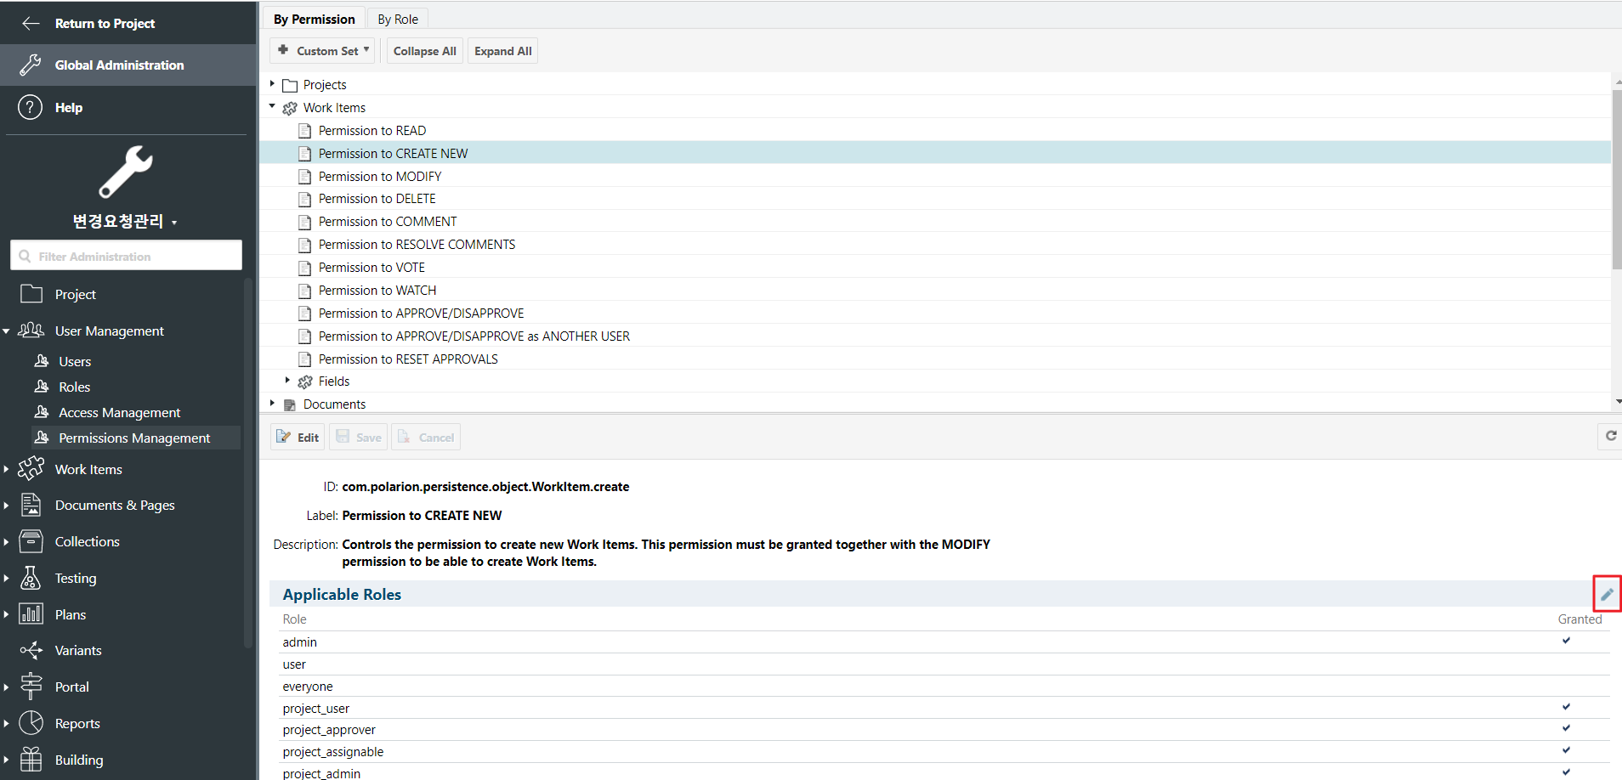The width and height of the screenshot is (1622, 780).
Task: Expand the Fields subtree arrow
Action: point(287,381)
